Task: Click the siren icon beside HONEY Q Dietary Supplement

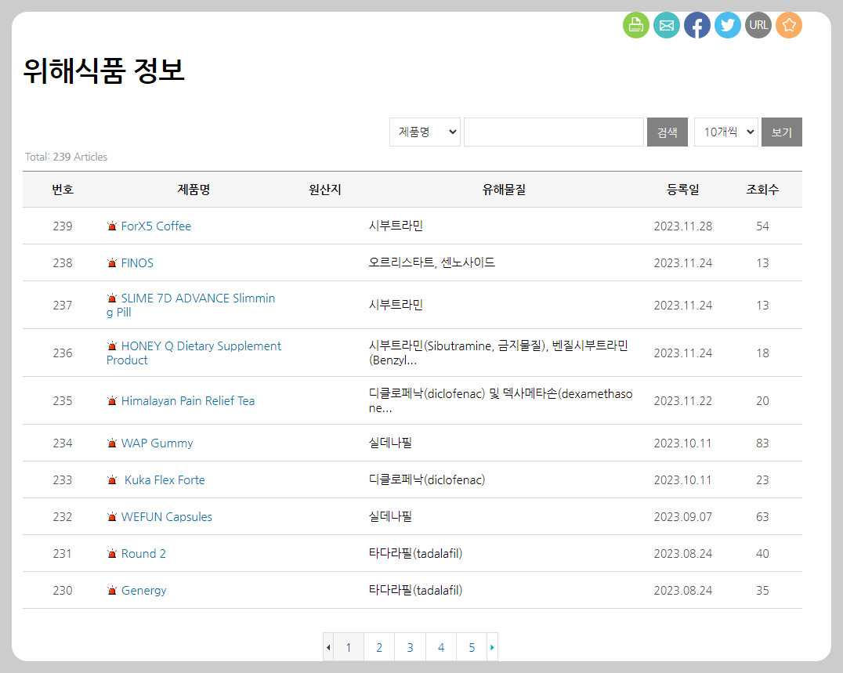Action: [x=112, y=346]
